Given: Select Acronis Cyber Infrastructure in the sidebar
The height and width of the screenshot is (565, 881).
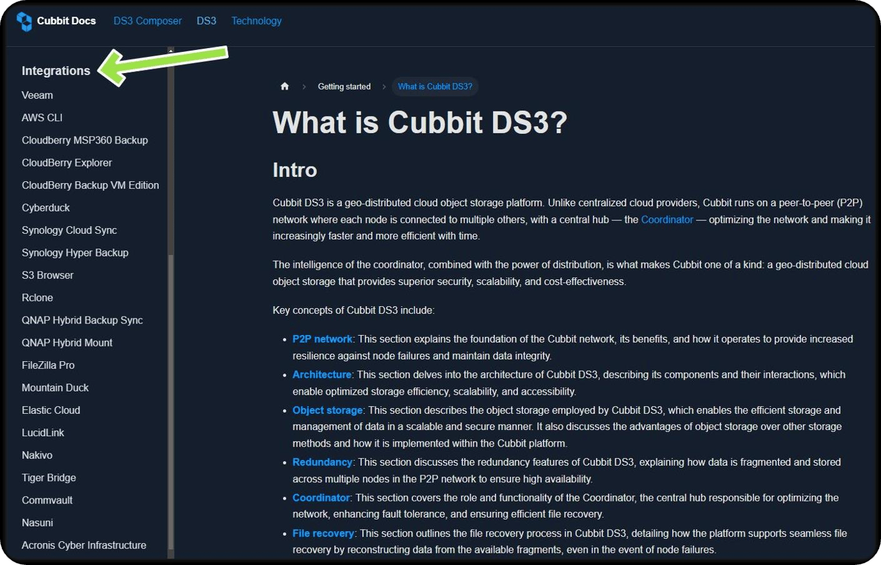Looking at the screenshot, I should click(x=84, y=545).
